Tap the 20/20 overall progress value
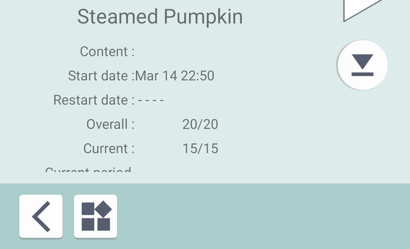410x249 pixels. tap(200, 124)
